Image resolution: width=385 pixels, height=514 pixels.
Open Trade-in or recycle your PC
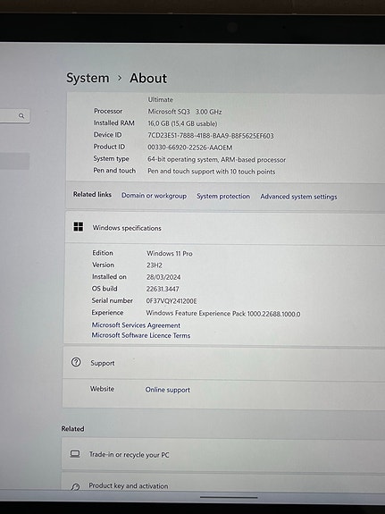223,455
